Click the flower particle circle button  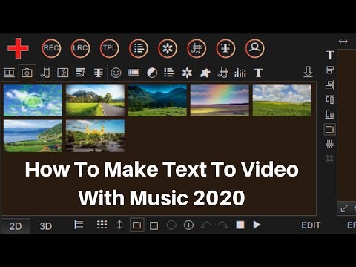pyautogui.click(x=168, y=48)
